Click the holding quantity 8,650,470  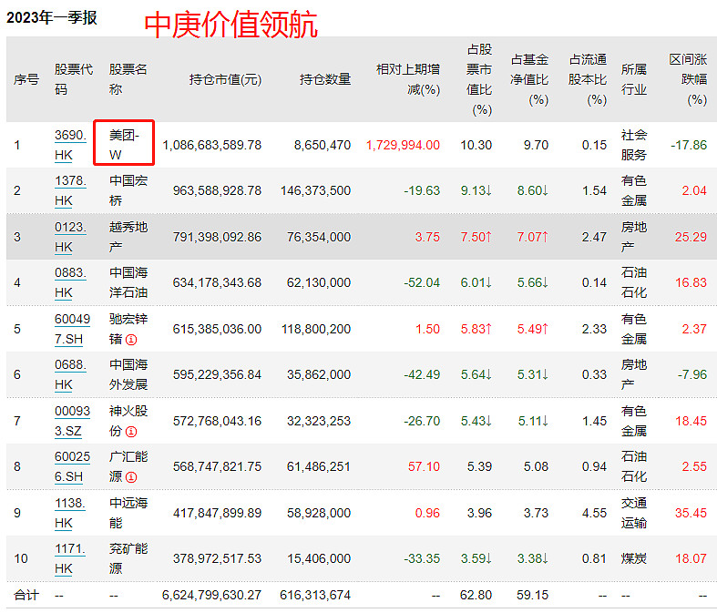point(323,146)
